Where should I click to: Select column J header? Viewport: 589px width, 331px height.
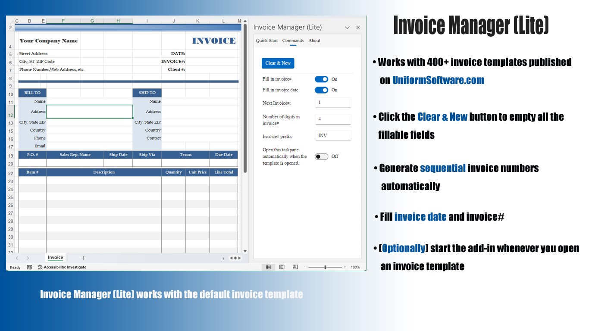tap(174, 21)
